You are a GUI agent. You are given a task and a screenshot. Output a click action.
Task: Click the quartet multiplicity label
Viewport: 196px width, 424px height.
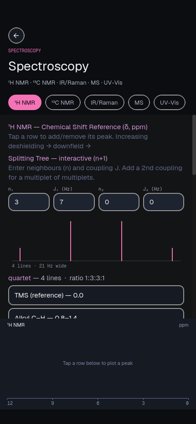pyautogui.click(x=20, y=278)
